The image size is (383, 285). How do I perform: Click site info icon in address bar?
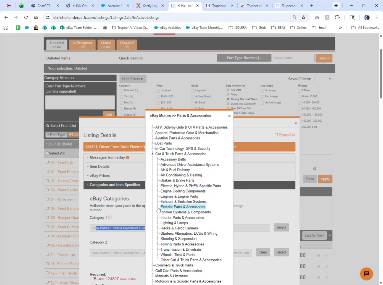tap(48, 17)
